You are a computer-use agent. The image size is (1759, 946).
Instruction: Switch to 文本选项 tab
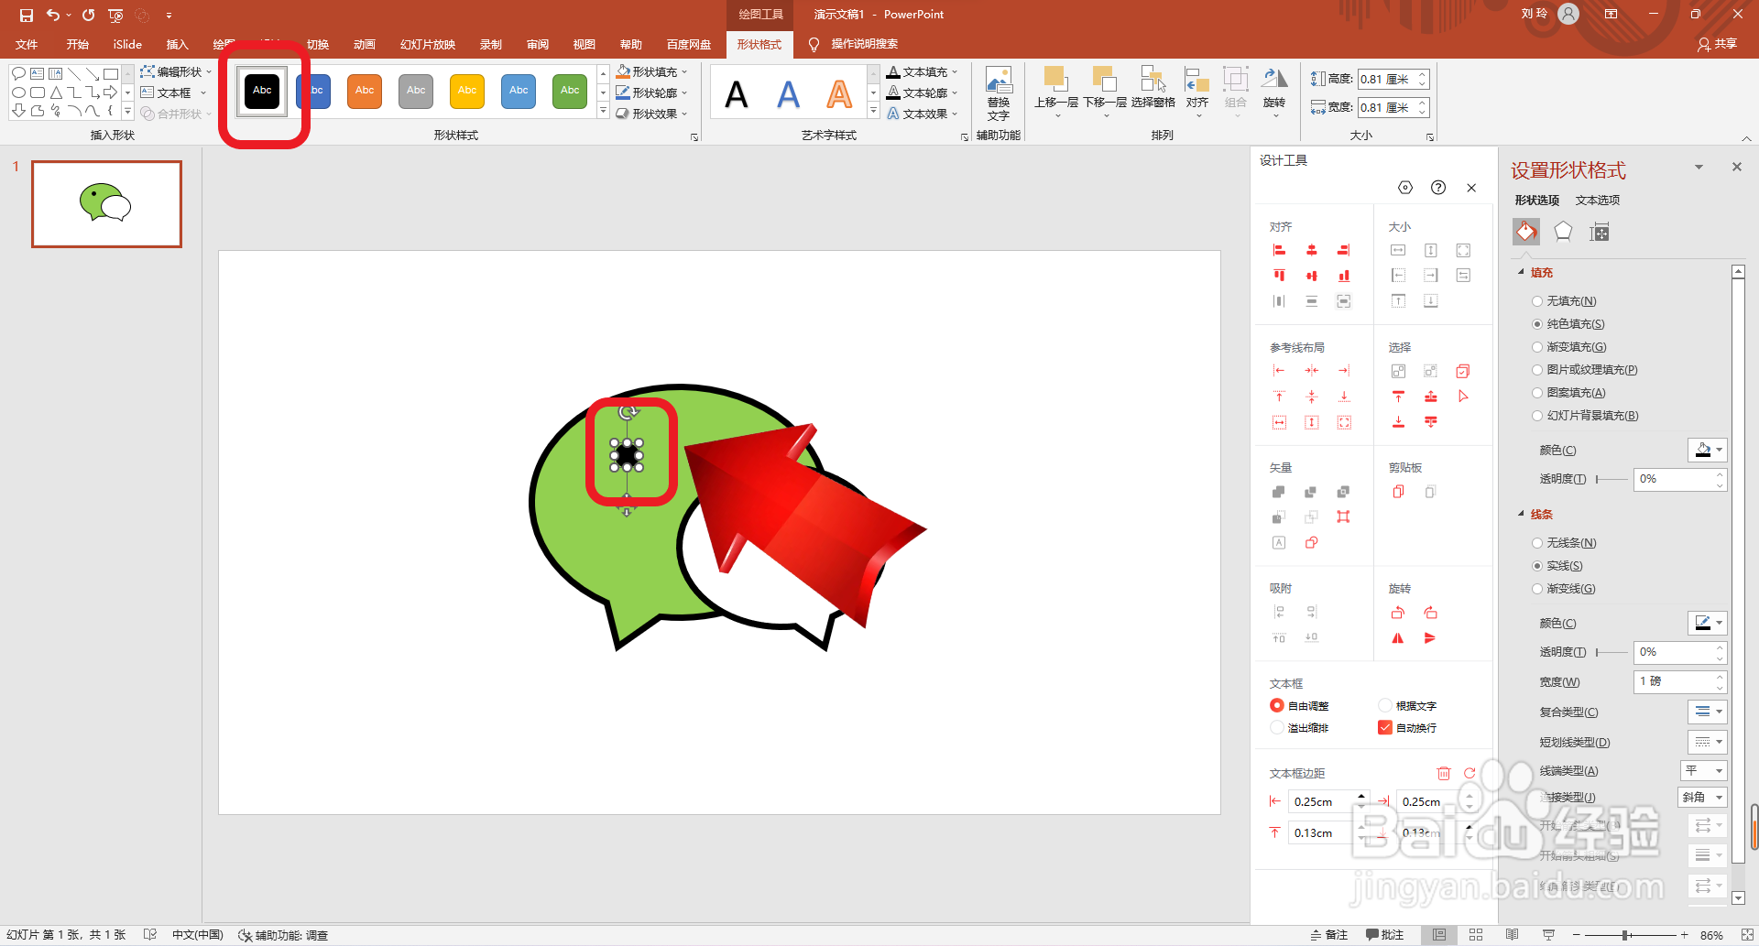coord(1598,200)
